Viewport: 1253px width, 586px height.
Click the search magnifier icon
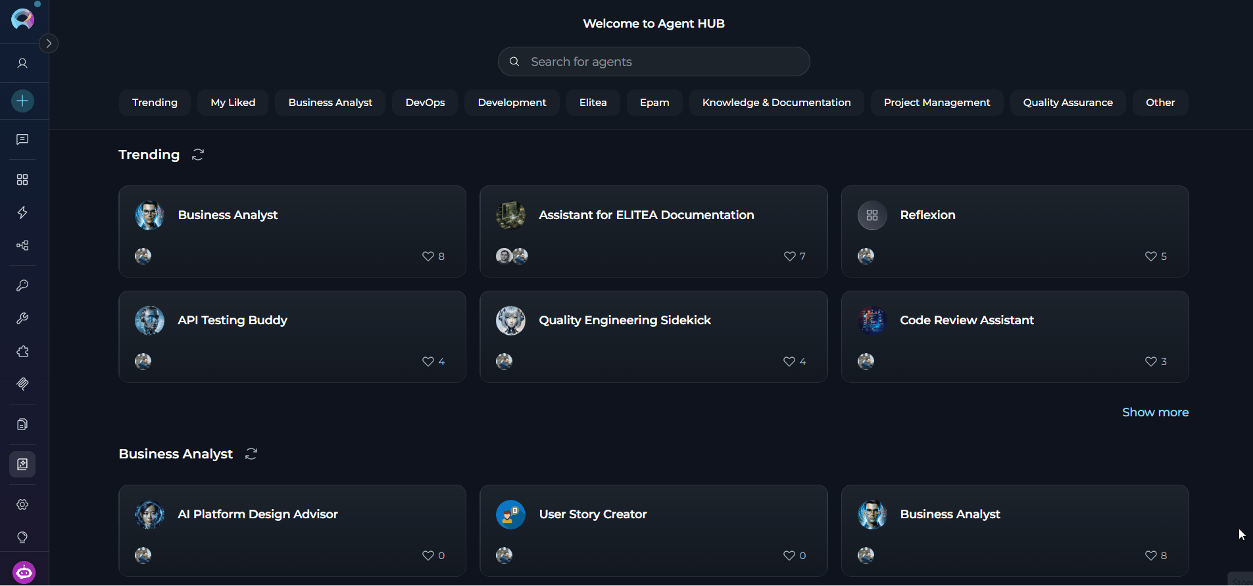click(514, 61)
